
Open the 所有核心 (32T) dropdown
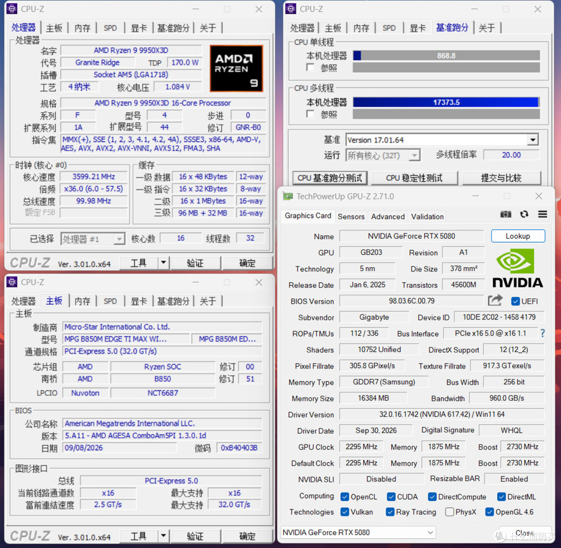pyautogui.click(x=415, y=156)
